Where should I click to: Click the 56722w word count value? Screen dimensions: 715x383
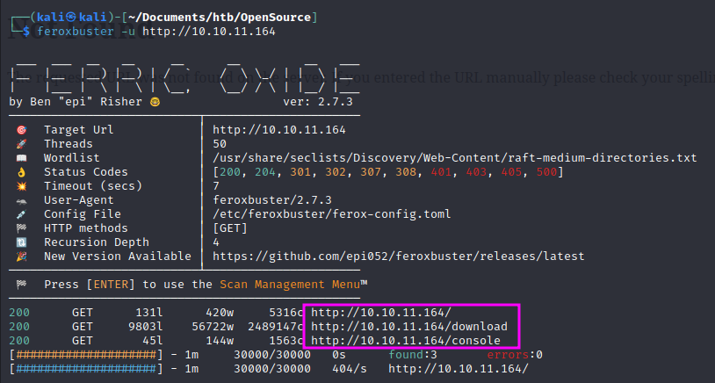click(x=213, y=327)
